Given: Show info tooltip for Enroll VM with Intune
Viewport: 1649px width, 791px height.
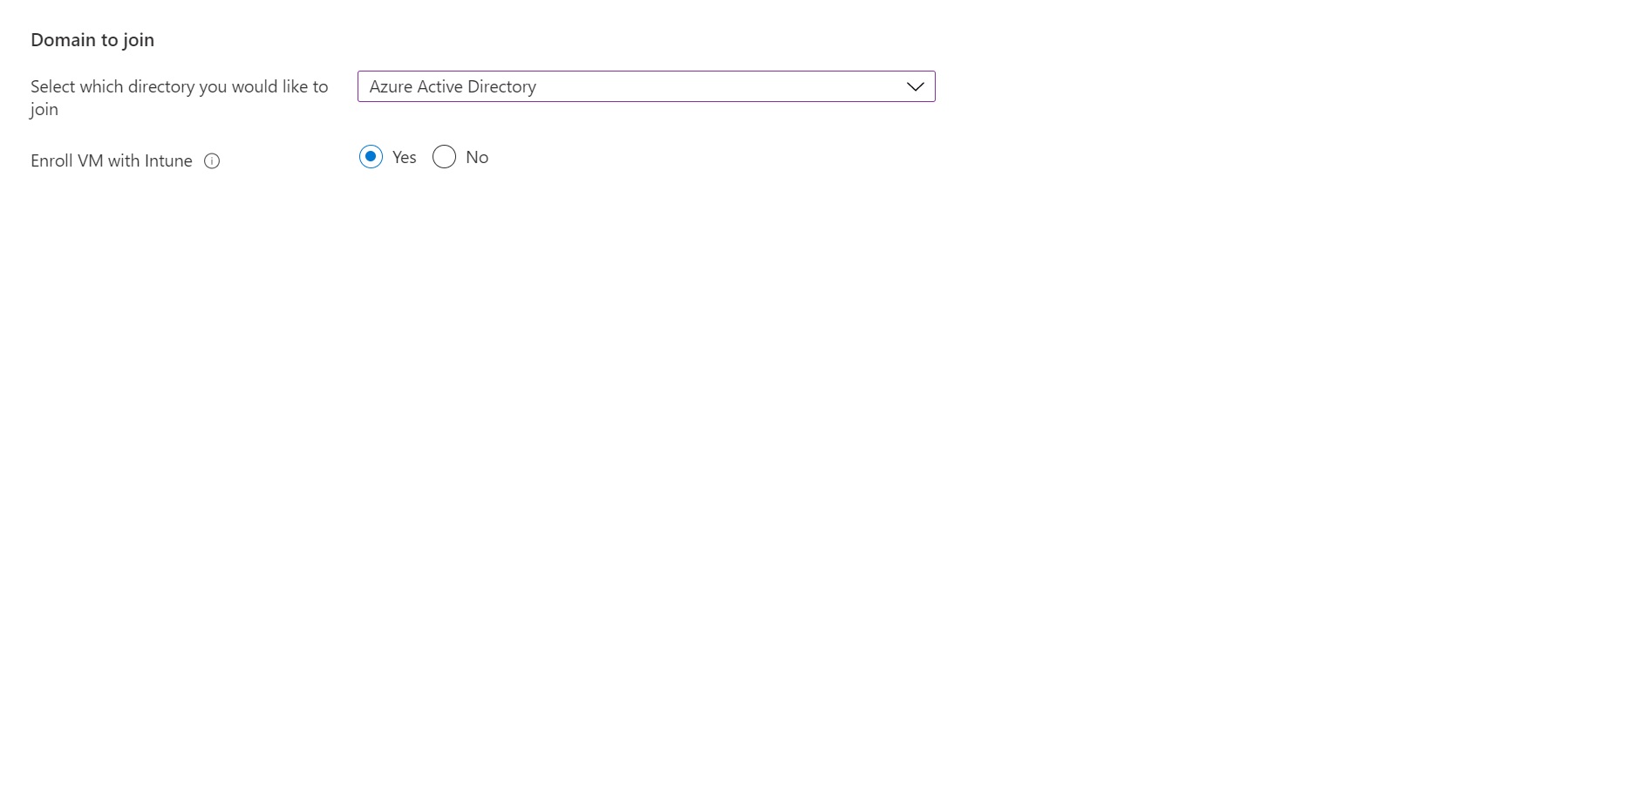Looking at the screenshot, I should (x=212, y=161).
